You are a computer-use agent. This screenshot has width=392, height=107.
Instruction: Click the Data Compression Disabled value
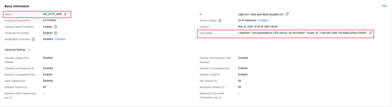point(48,81)
